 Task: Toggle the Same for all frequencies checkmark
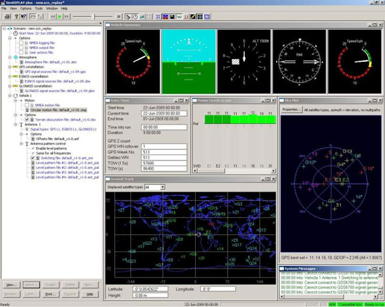(x=33, y=153)
